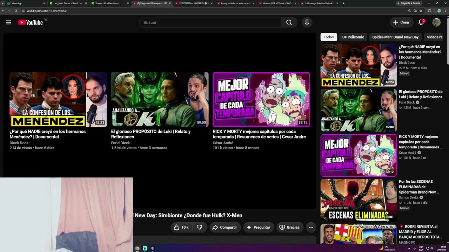
Task: Open sidebar Loki video thumbnail
Action: point(359,110)
